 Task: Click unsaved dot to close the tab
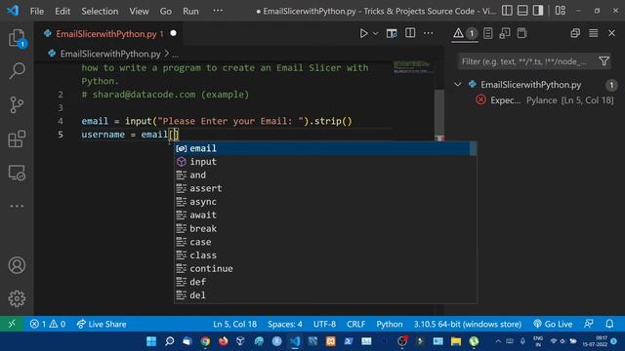pos(174,33)
